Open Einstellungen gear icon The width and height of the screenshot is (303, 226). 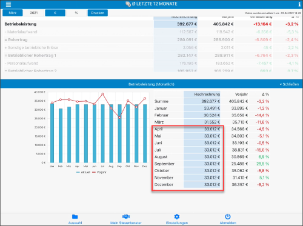click(x=177, y=217)
